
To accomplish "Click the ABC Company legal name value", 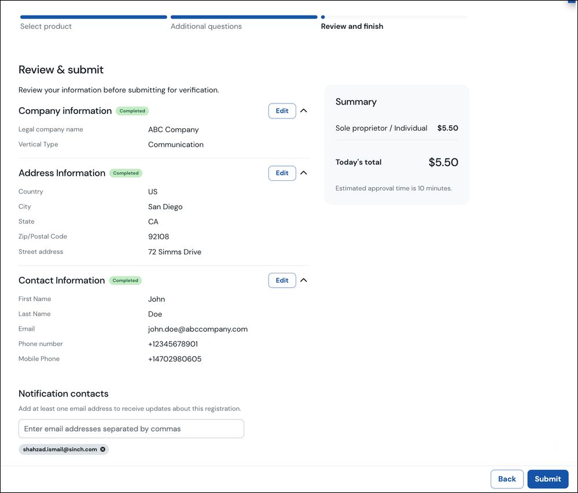I will point(173,129).
